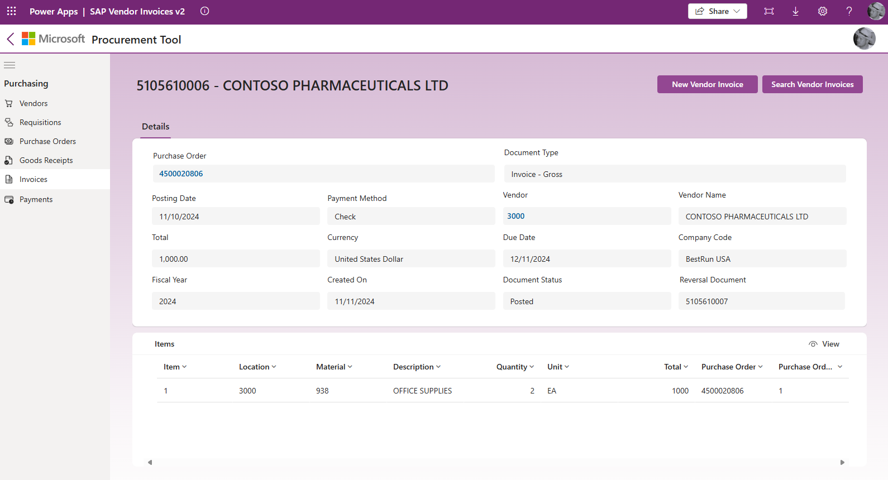Open the Purchase Order column dropdown
888x480 pixels.
[732, 367]
